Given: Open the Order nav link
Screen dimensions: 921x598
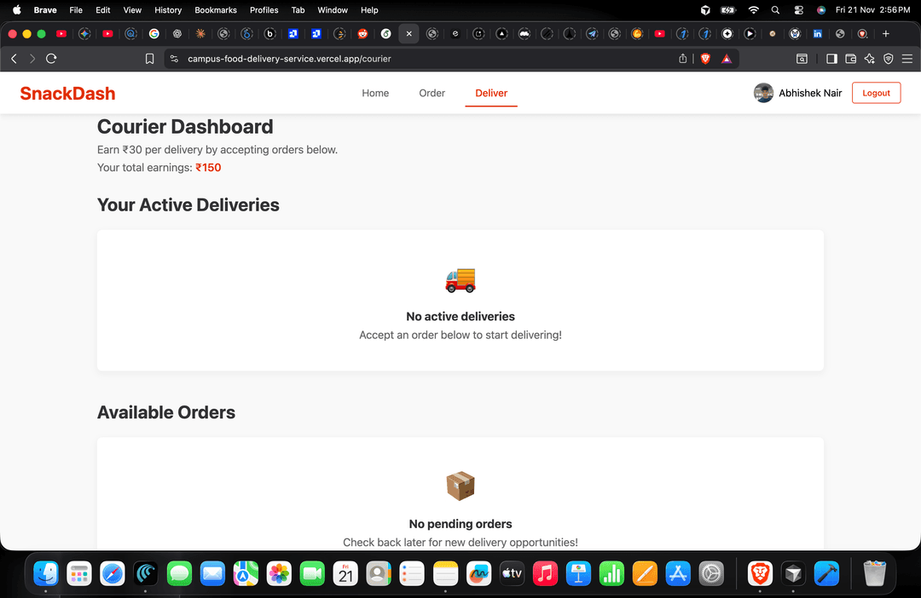Looking at the screenshot, I should (x=432, y=93).
